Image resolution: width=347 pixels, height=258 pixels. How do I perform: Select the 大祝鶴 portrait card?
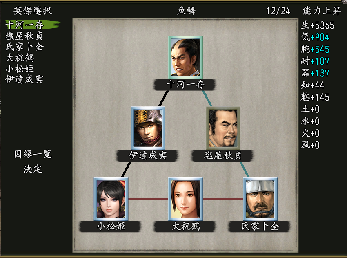point(185,199)
